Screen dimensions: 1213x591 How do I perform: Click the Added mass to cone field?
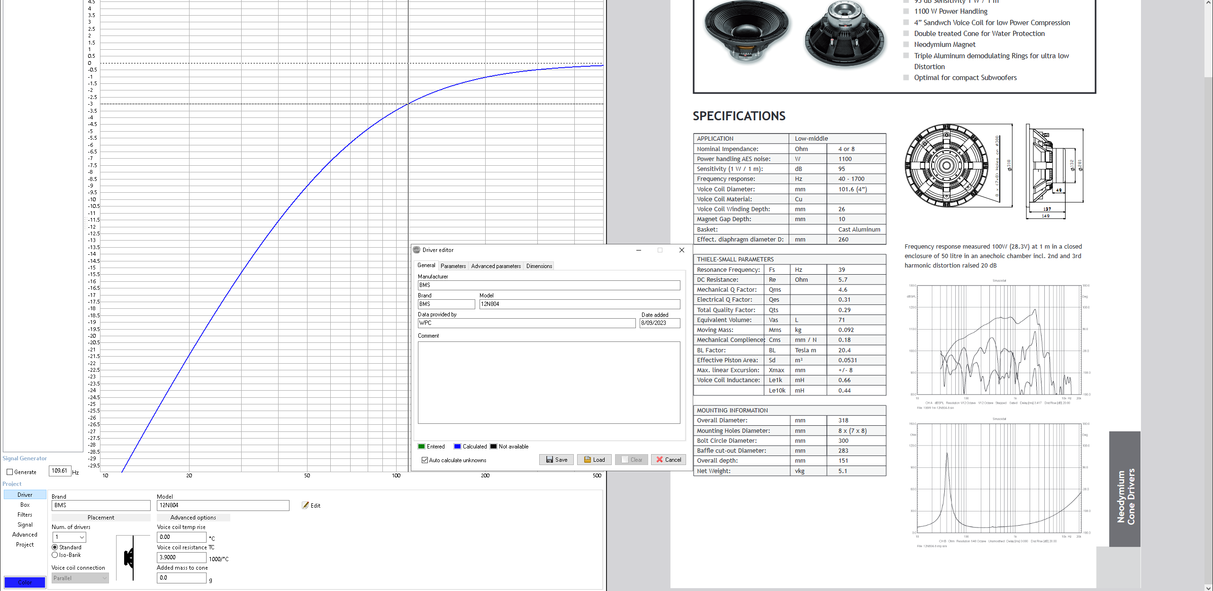[181, 578]
